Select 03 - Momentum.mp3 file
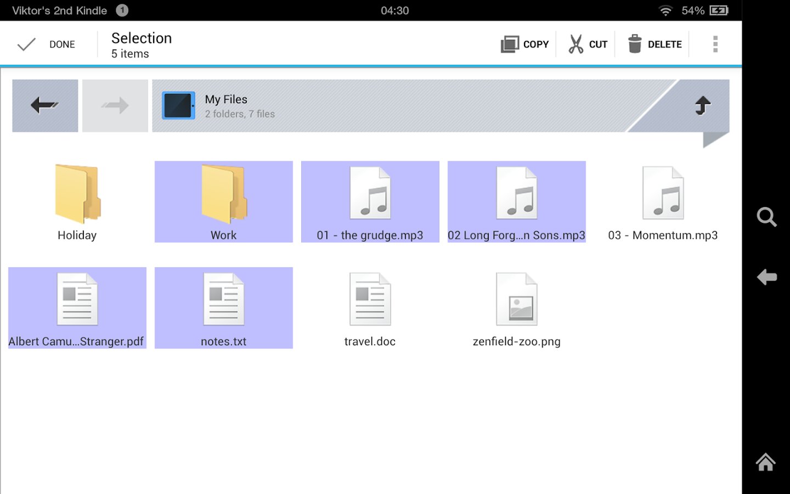 [663, 201]
